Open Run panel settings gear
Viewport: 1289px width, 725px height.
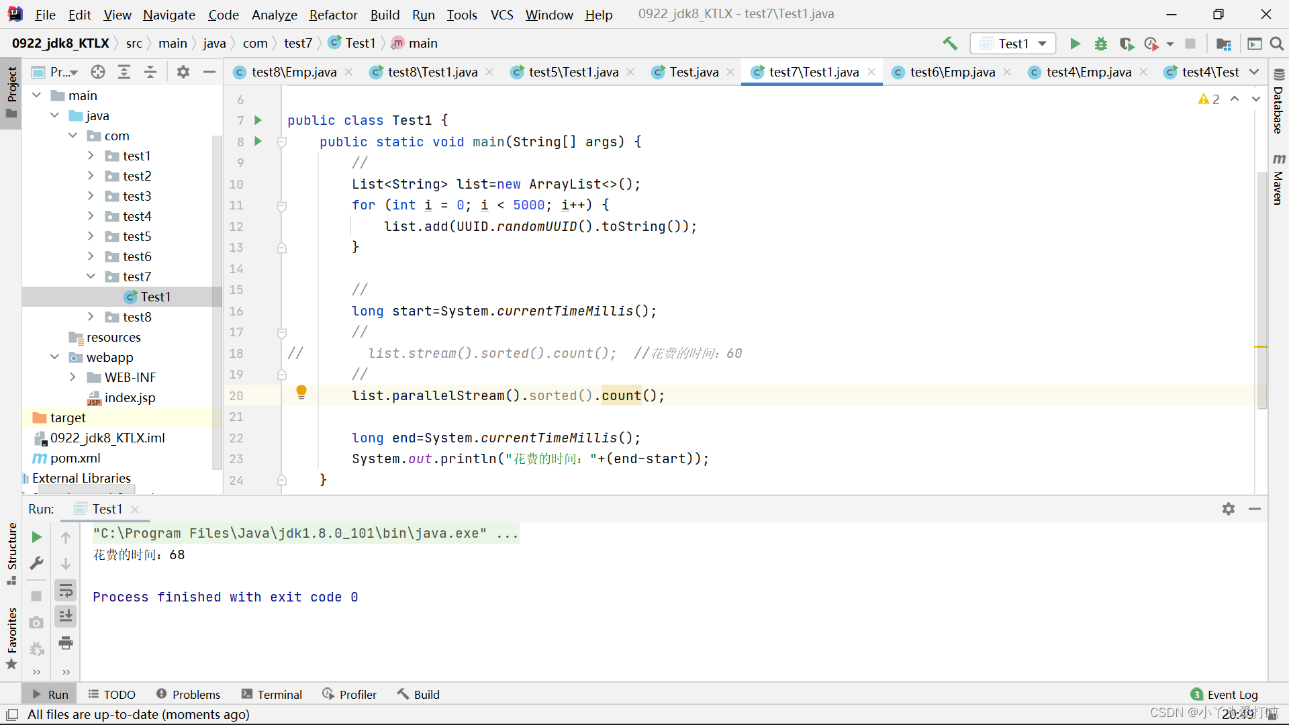(1229, 509)
